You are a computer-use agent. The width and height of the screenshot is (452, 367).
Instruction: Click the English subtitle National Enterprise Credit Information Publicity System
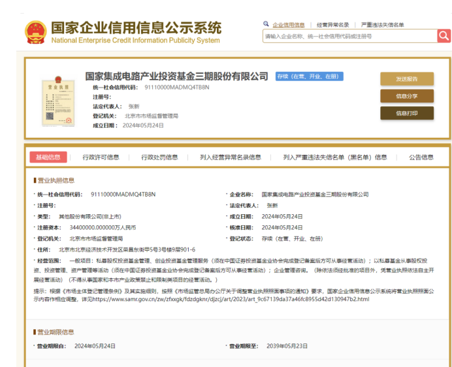pos(135,40)
